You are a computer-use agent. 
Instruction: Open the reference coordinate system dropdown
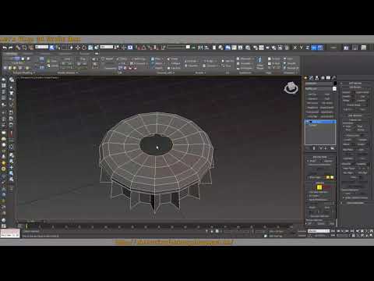point(107,47)
